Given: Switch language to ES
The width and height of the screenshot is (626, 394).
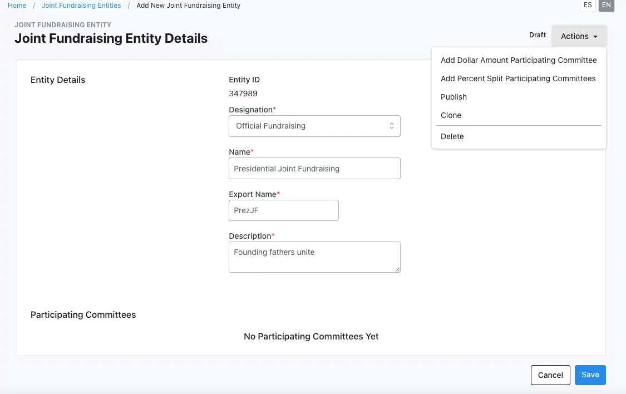Looking at the screenshot, I should coord(588,6).
